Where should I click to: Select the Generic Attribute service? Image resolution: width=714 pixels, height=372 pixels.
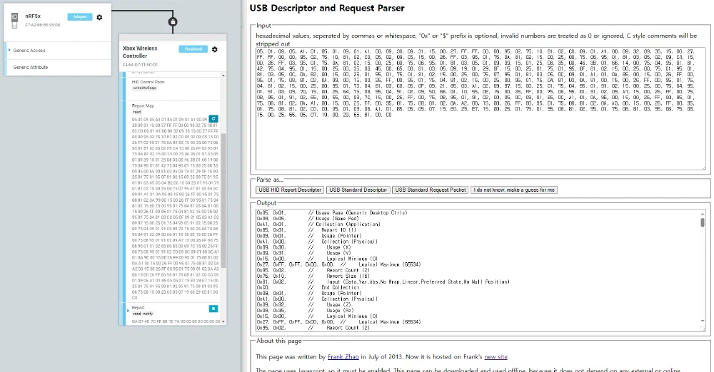tap(31, 68)
